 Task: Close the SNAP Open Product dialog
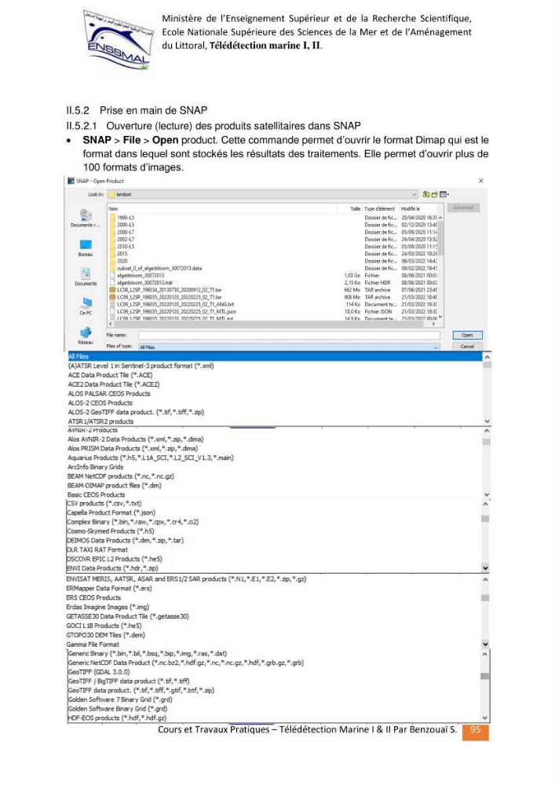(481, 181)
